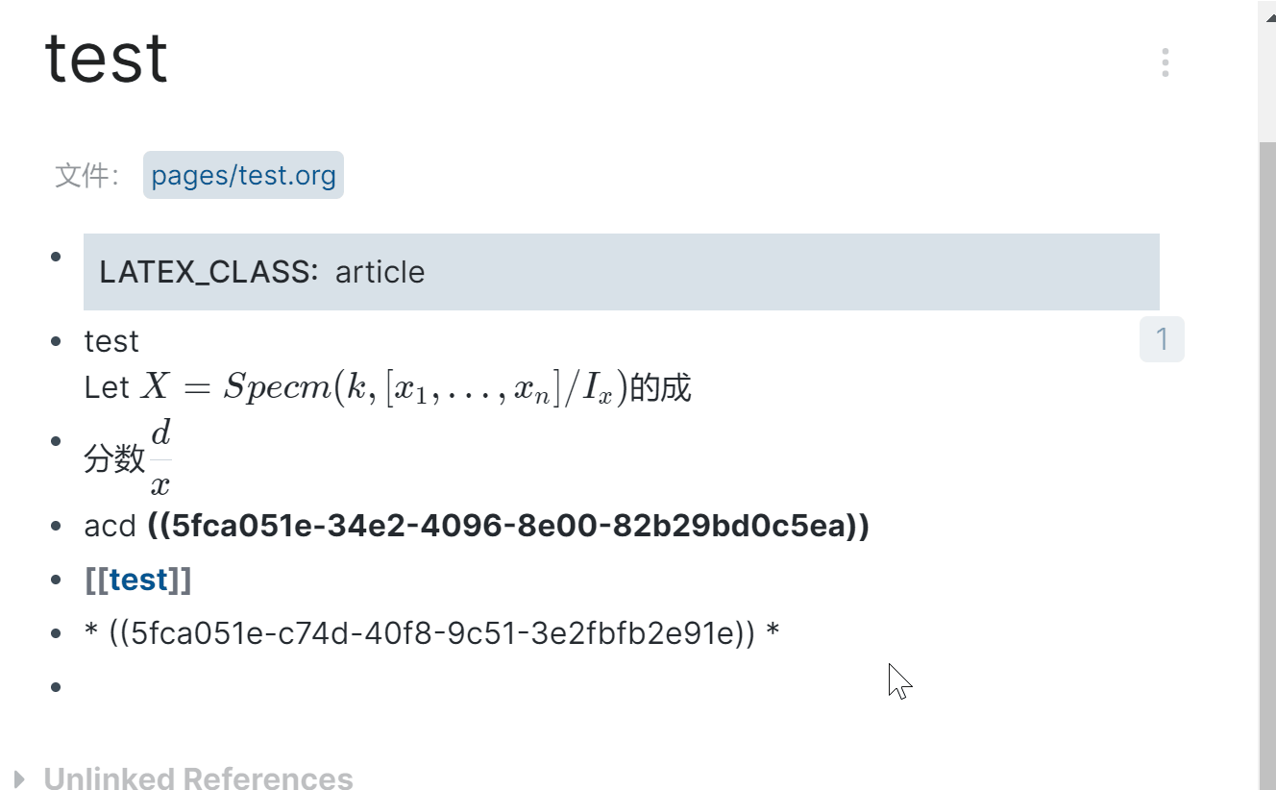Viewport: 1276px width, 790px height.
Task: Click the bullet next to the fraction block
Action: (x=58, y=440)
